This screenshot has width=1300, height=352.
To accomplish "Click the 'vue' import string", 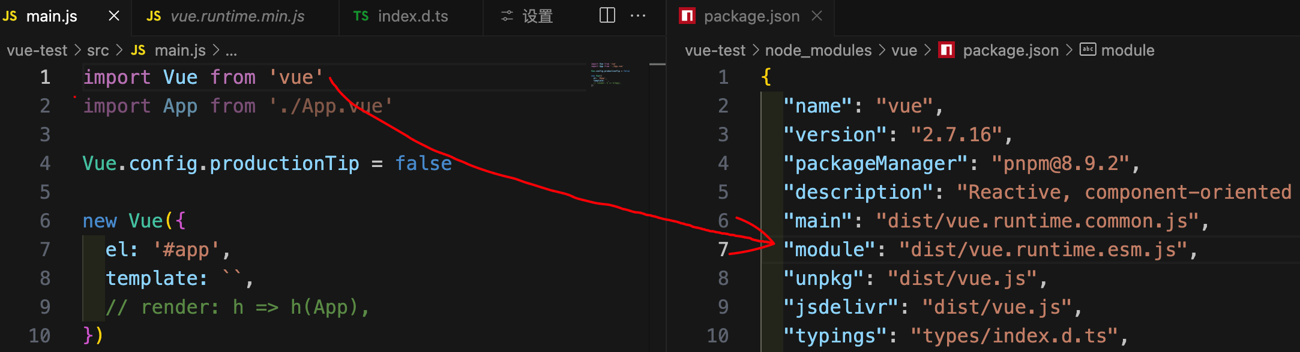I will point(296,77).
